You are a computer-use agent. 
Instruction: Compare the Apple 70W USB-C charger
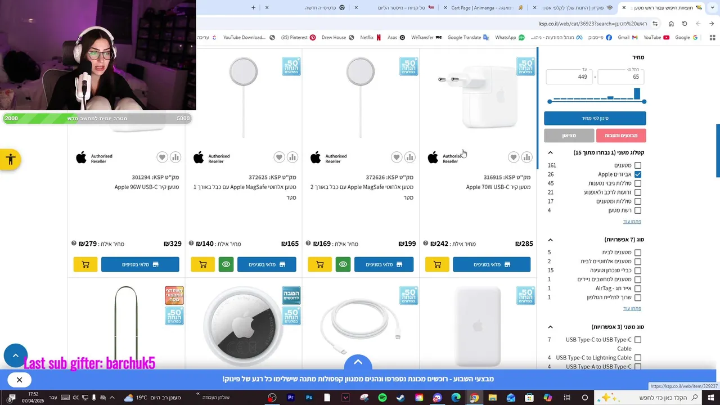pos(526,157)
